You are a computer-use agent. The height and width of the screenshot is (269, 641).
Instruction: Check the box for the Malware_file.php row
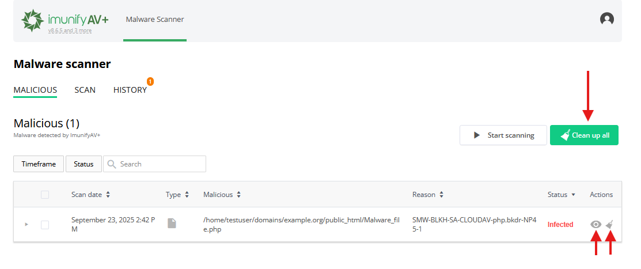pos(45,224)
